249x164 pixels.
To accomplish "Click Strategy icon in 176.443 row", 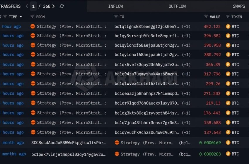I will coord(33,113).
